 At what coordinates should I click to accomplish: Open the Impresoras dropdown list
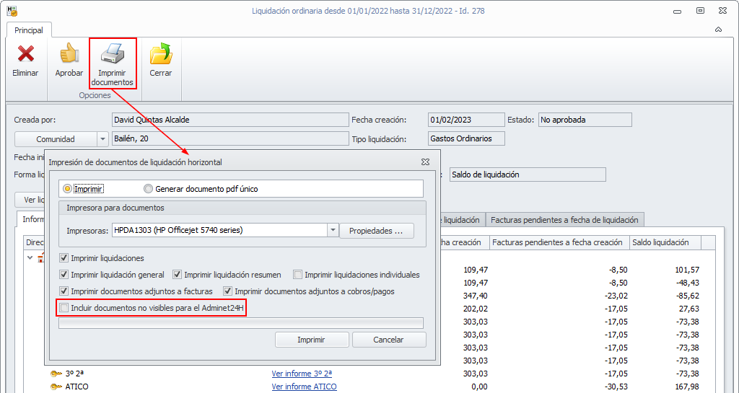pos(333,231)
